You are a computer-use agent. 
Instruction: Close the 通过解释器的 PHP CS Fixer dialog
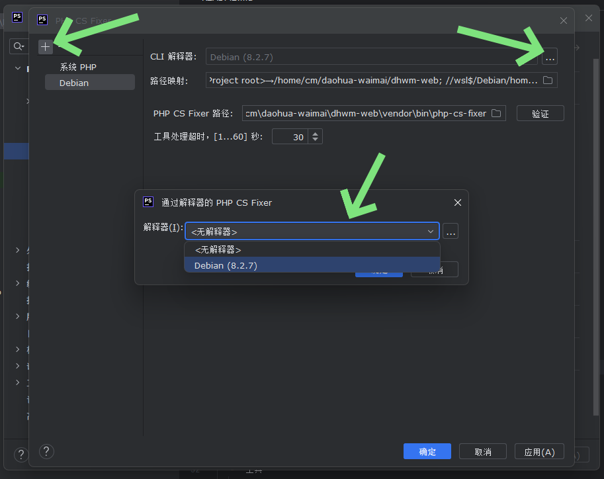457,202
